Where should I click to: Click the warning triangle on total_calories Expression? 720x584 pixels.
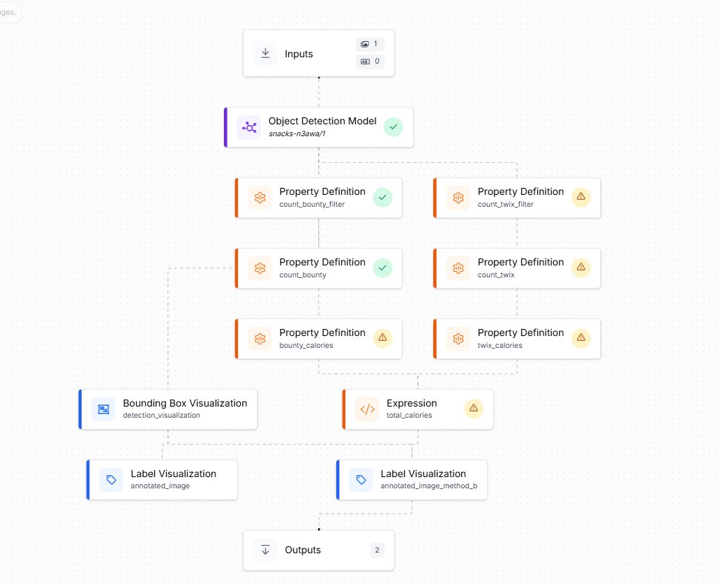474,409
